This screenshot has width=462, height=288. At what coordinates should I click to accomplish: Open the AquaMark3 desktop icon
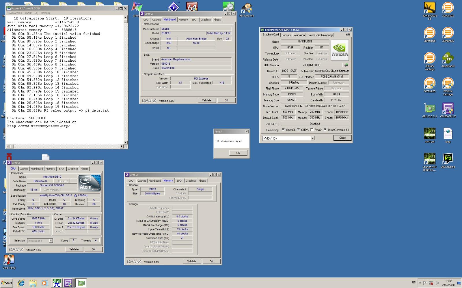(x=448, y=60)
